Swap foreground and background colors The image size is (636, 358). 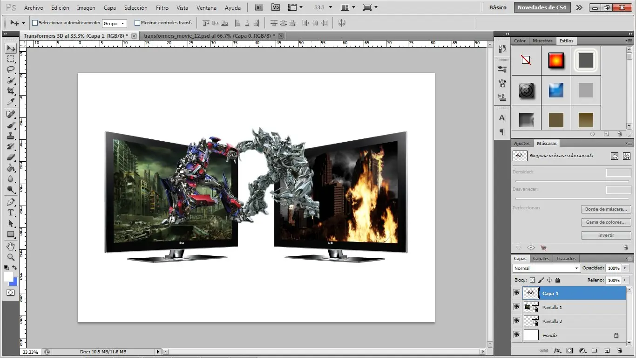point(15,268)
